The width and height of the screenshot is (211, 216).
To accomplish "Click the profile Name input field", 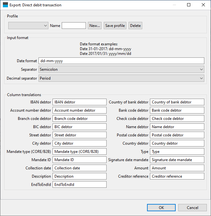I will click(74, 26).
